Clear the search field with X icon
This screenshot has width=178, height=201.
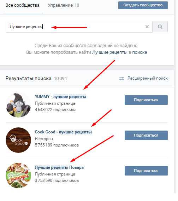point(147,27)
